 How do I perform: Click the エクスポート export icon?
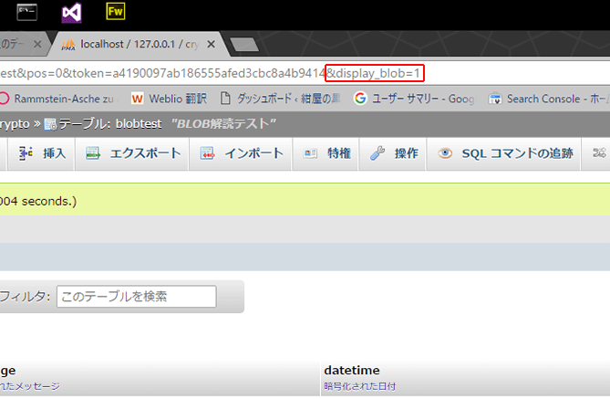(x=93, y=153)
